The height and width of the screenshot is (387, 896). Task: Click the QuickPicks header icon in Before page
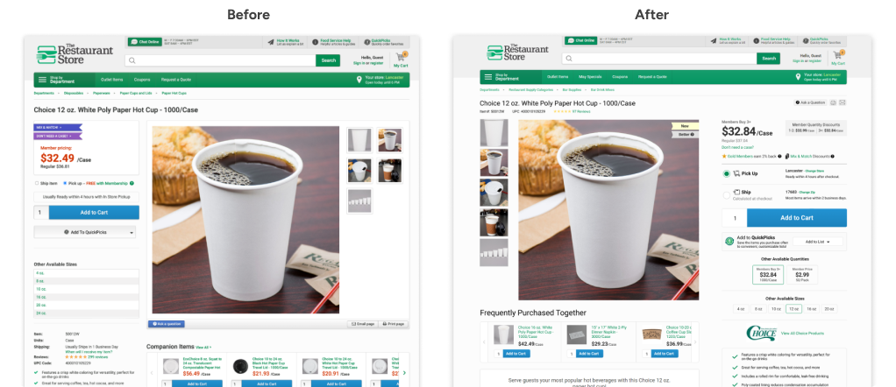click(366, 42)
